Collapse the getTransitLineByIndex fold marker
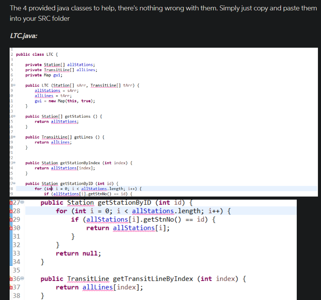 [22, 278]
